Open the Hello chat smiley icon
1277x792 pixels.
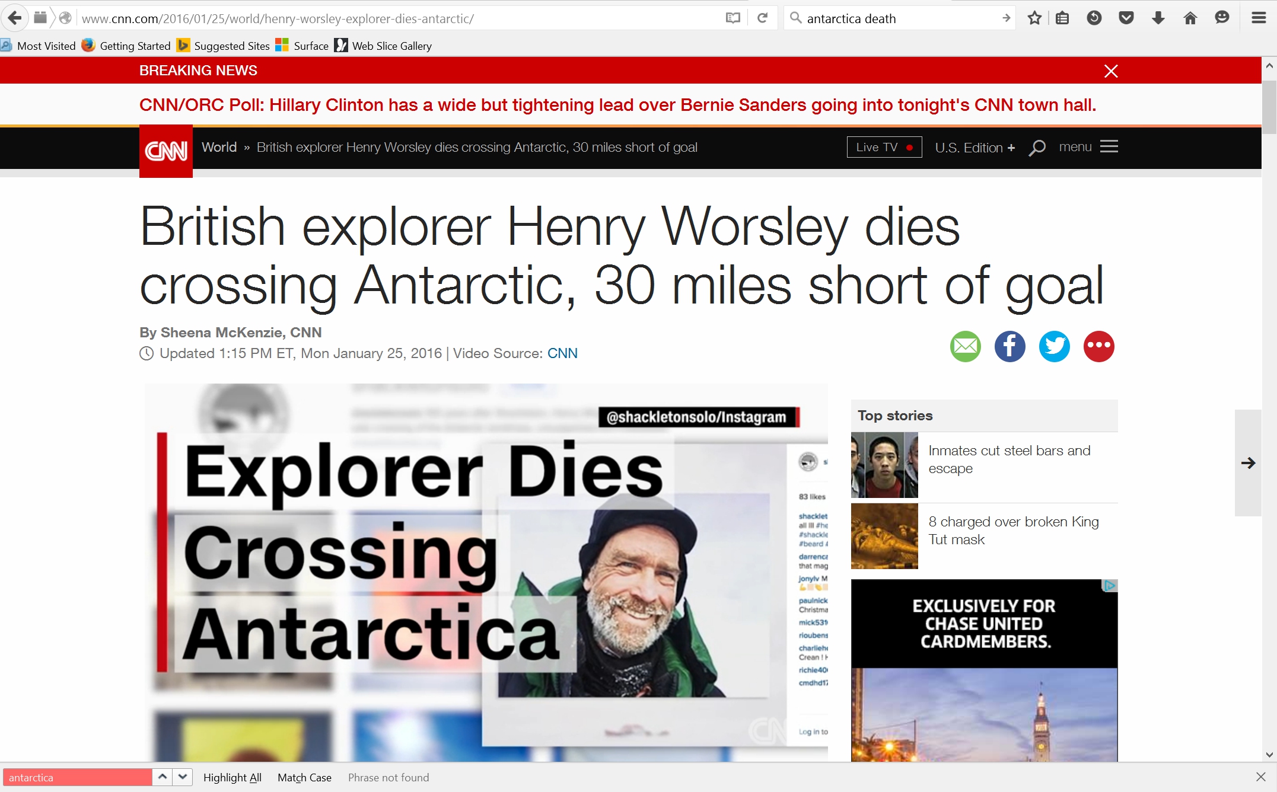(x=1222, y=18)
